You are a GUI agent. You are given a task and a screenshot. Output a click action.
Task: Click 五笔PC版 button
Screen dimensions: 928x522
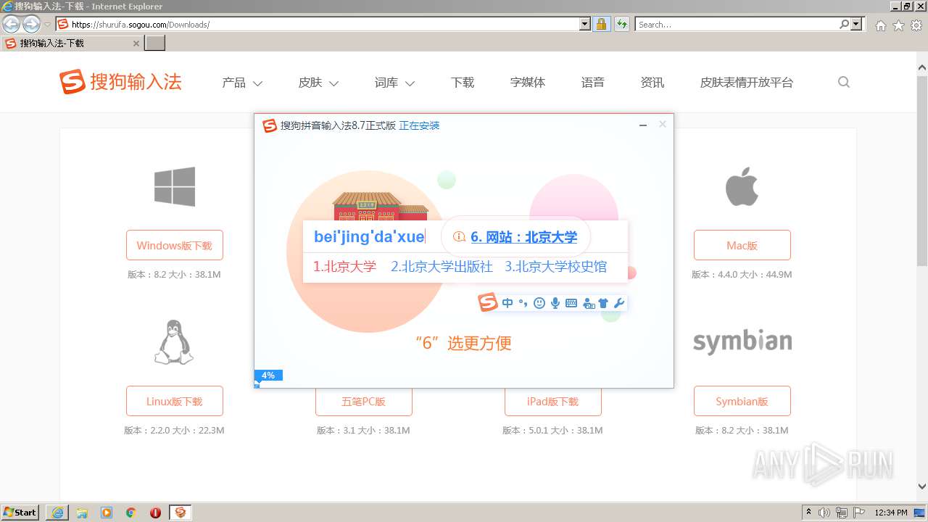click(x=364, y=402)
